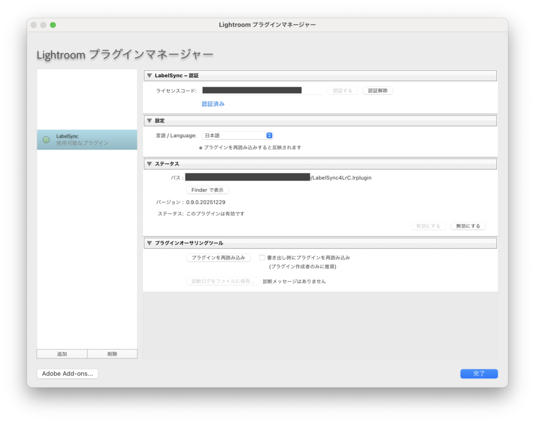The height and width of the screenshot is (423, 535).
Task: Collapse the プラグインオーサリングツール section triangle
Action: coord(149,243)
